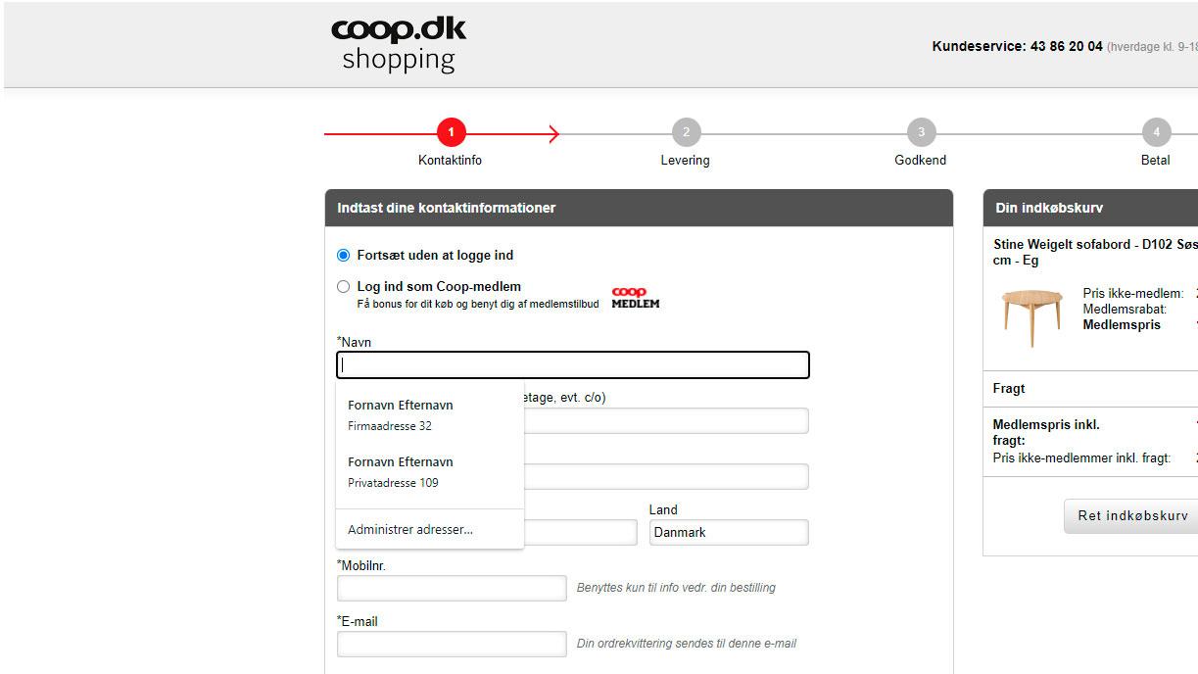Click the E-mail input field
The height and width of the screenshot is (674, 1198).
pyautogui.click(x=452, y=644)
